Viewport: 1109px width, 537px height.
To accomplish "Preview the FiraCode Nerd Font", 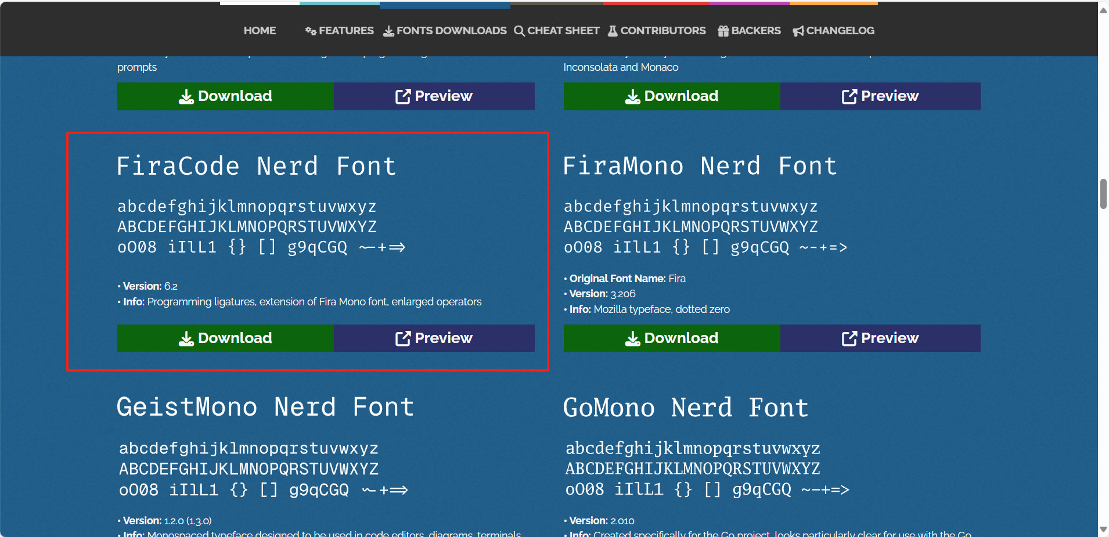I will click(434, 338).
